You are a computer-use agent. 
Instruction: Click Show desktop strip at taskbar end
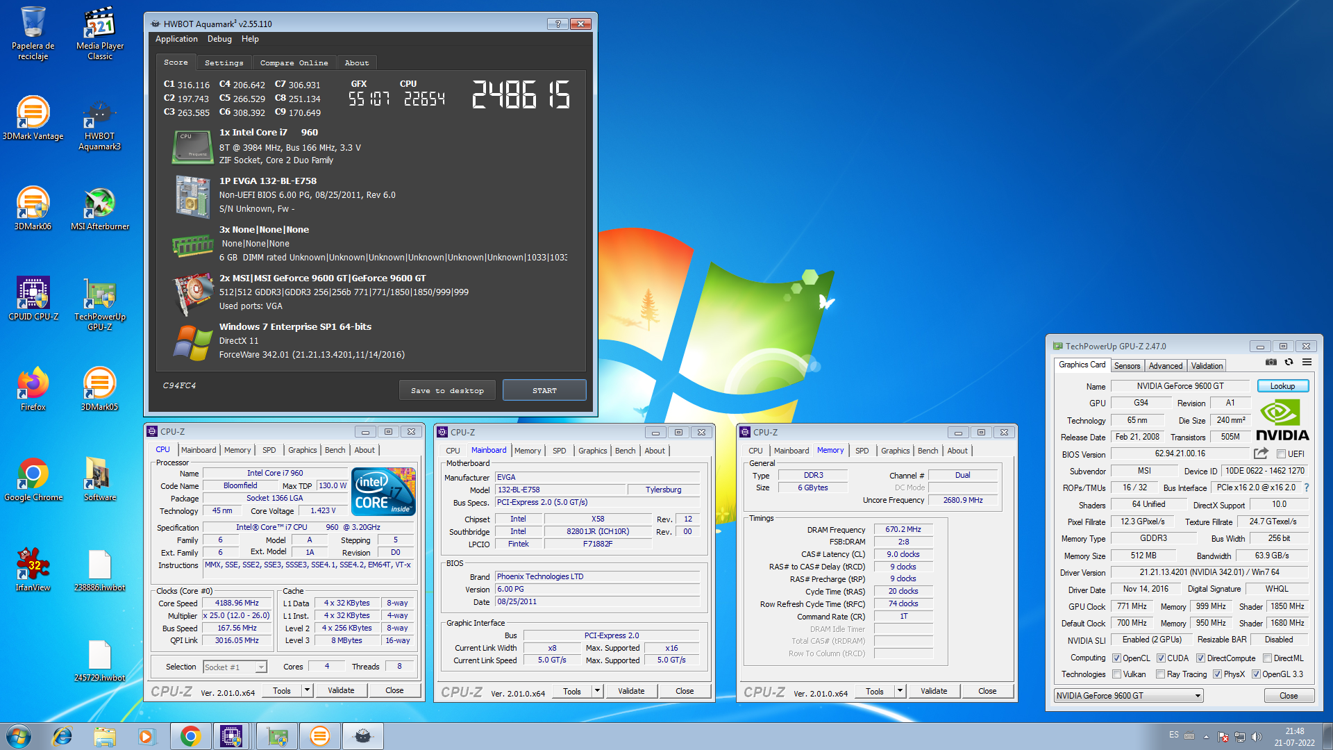pos(1327,736)
